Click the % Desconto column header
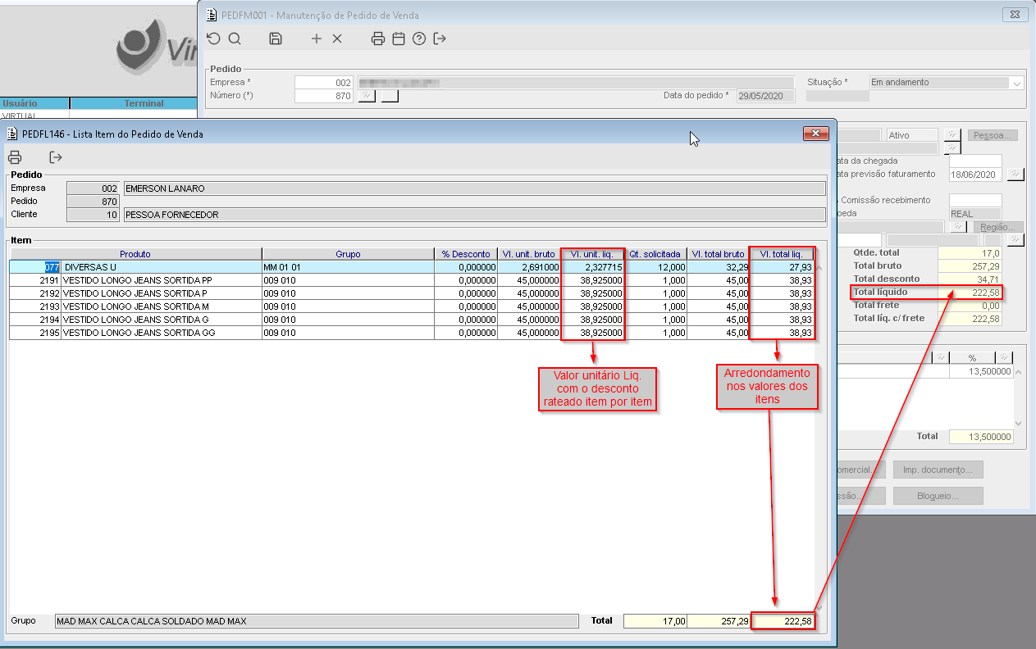 coord(466,254)
